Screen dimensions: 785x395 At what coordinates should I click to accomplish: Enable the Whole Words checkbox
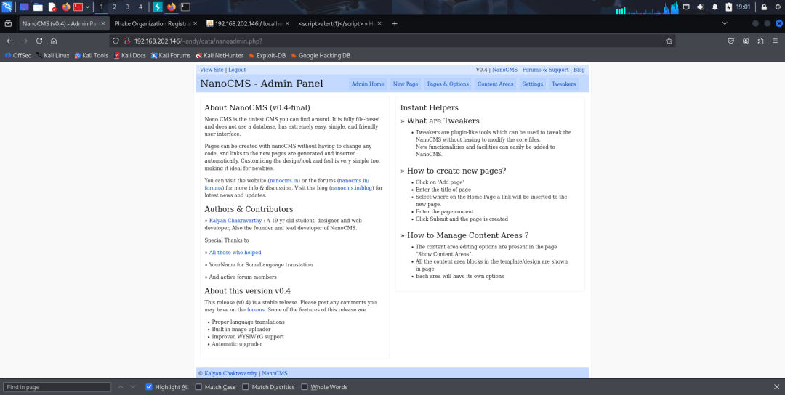305,387
